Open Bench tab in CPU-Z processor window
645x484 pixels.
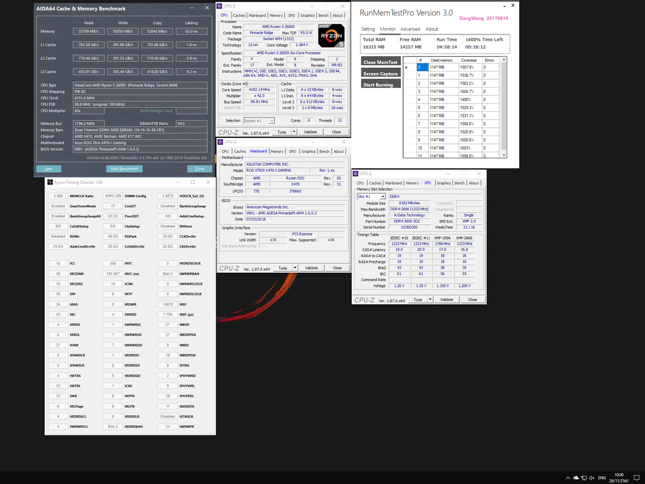pos(323,15)
